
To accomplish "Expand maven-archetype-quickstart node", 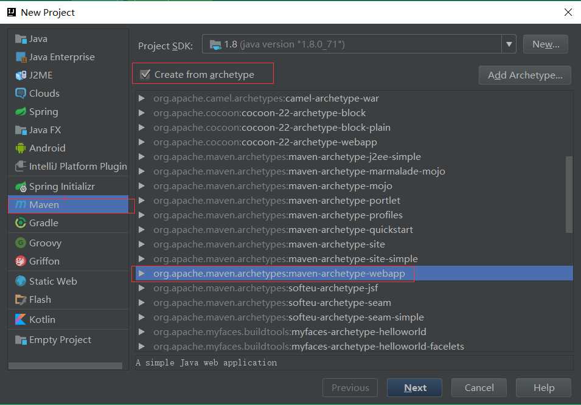I will tap(141, 230).
